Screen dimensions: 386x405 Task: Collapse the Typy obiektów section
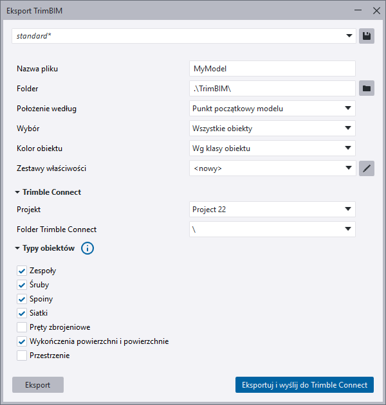point(17,248)
